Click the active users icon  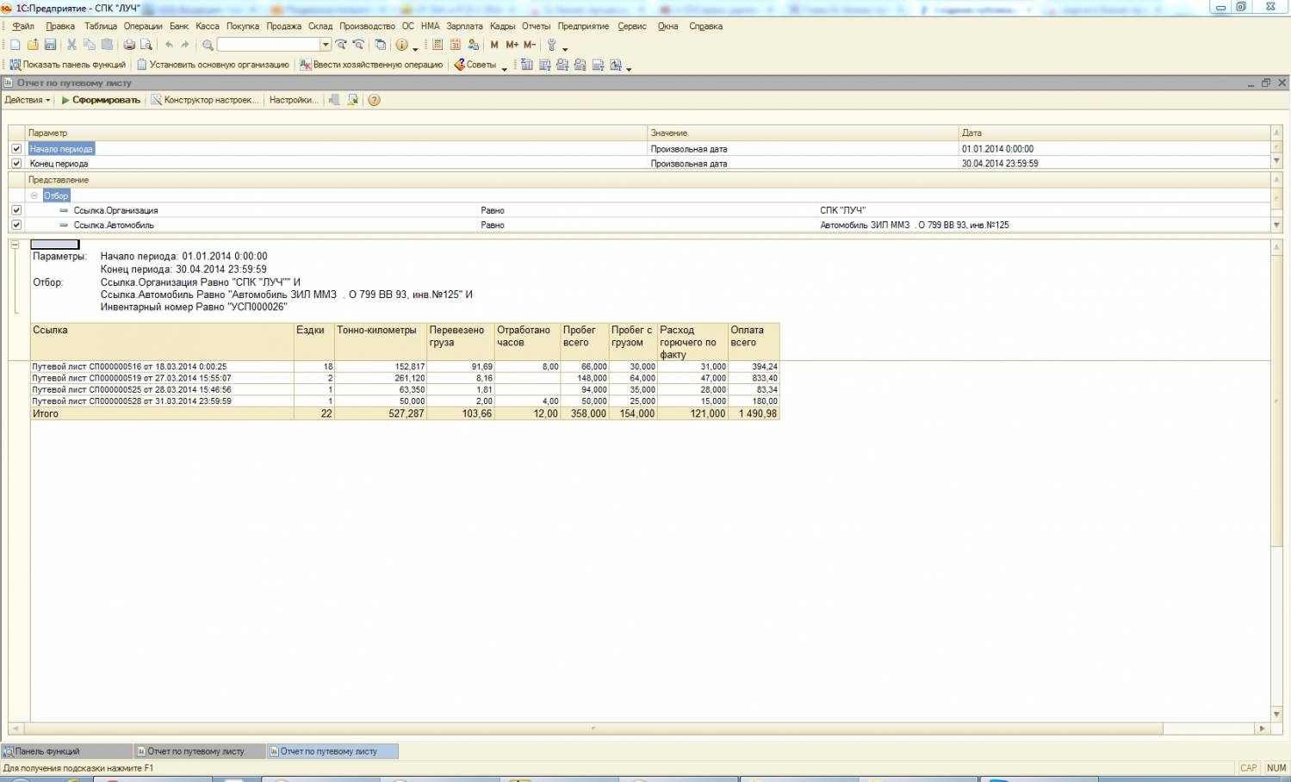click(473, 45)
